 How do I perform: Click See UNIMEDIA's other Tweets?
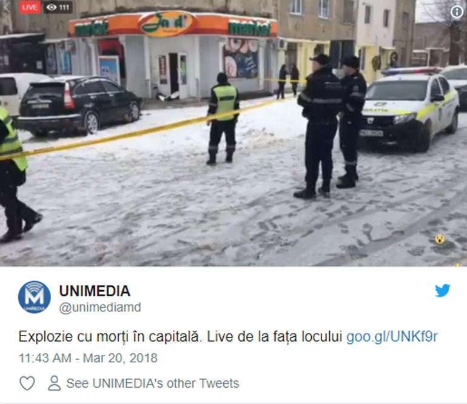[x=153, y=383]
